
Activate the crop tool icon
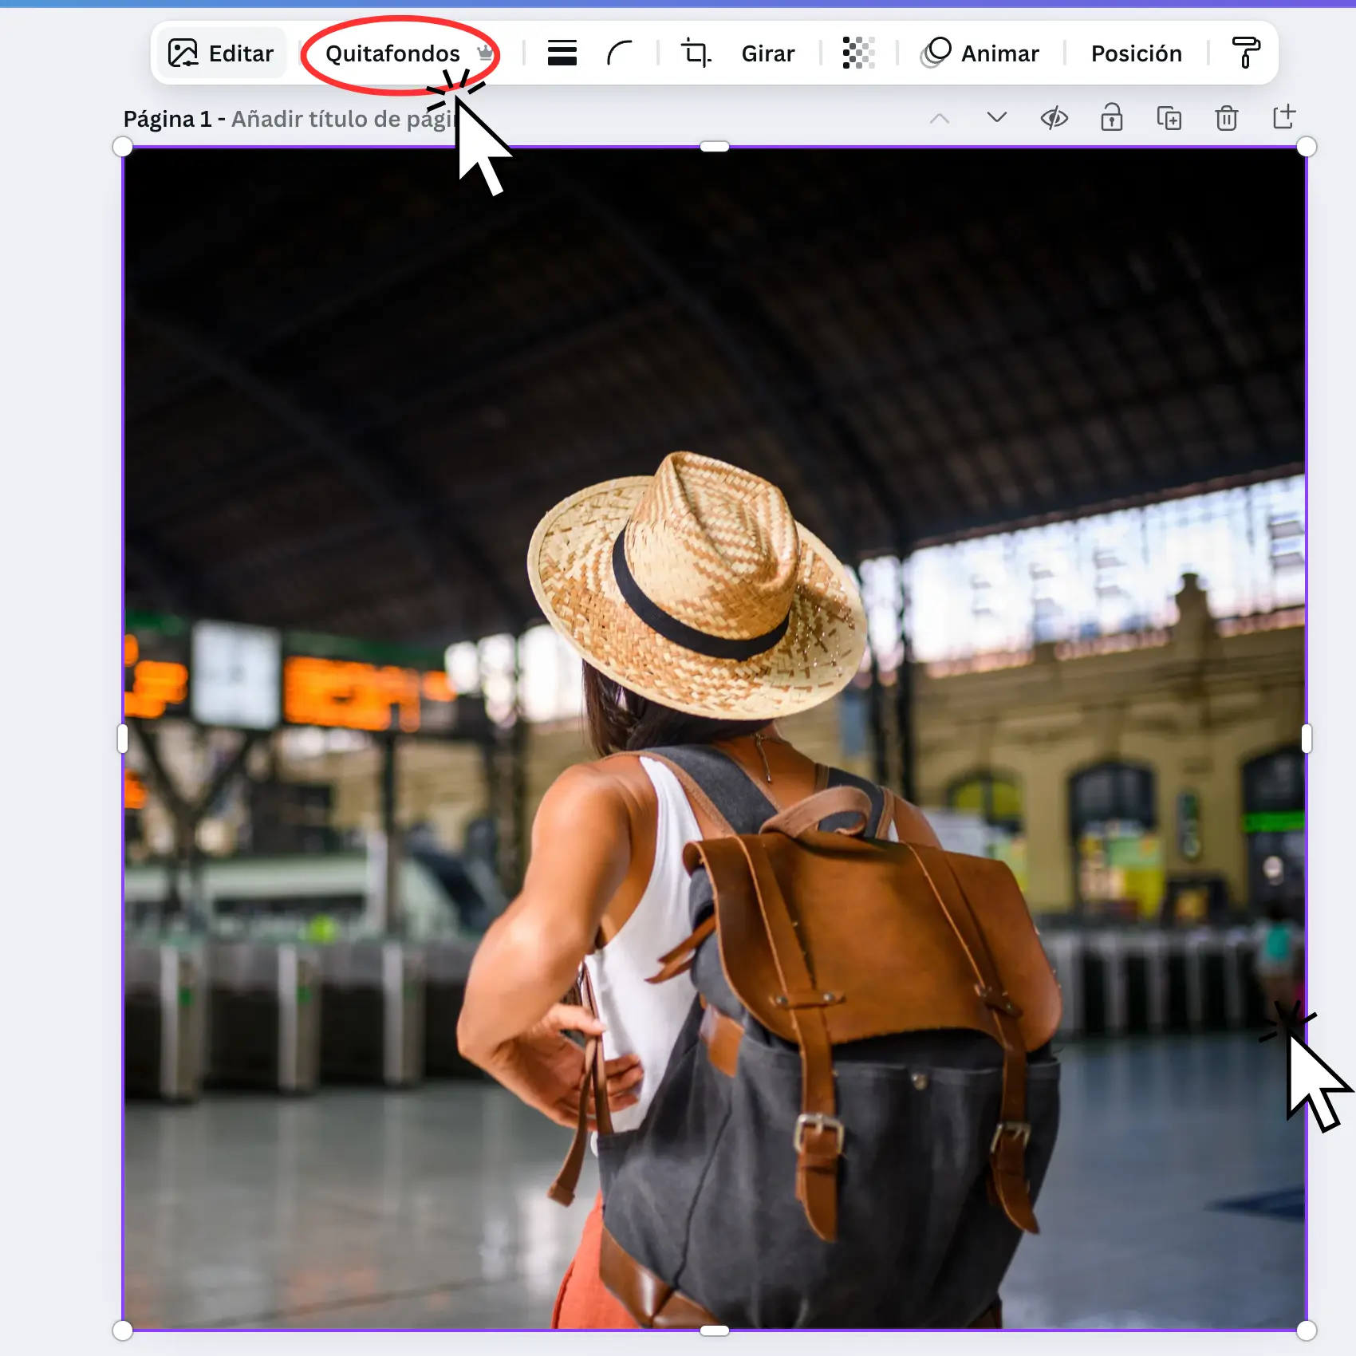point(696,53)
